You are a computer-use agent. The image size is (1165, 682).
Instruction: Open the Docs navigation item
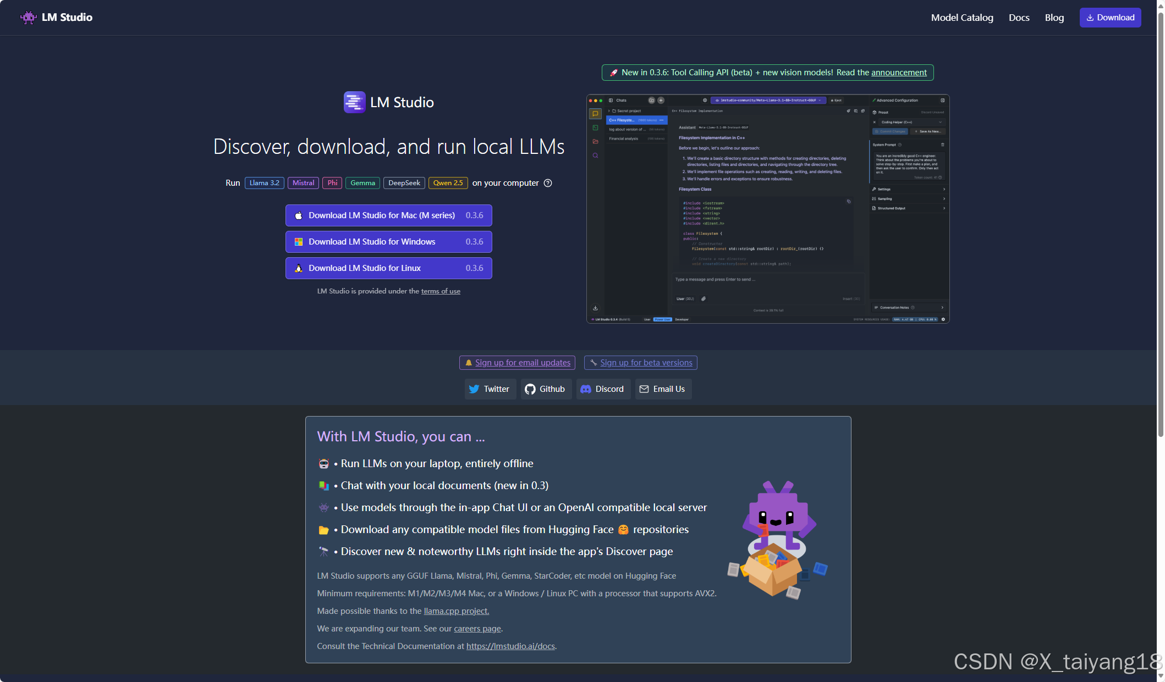tap(1019, 18)
